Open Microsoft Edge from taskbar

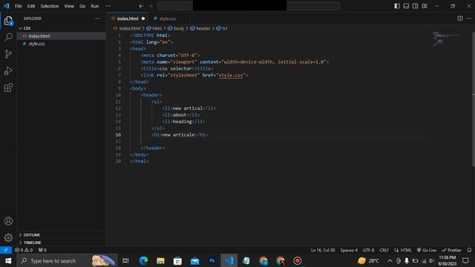[x=143, y=260]
